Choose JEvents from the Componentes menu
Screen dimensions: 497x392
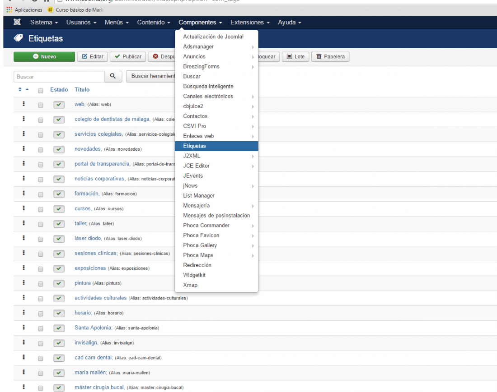216,175
